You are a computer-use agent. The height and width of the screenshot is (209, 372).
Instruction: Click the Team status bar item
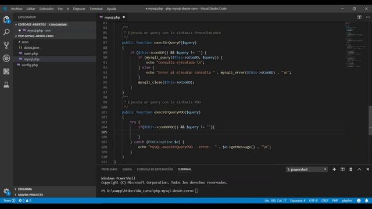click(9, 200)
